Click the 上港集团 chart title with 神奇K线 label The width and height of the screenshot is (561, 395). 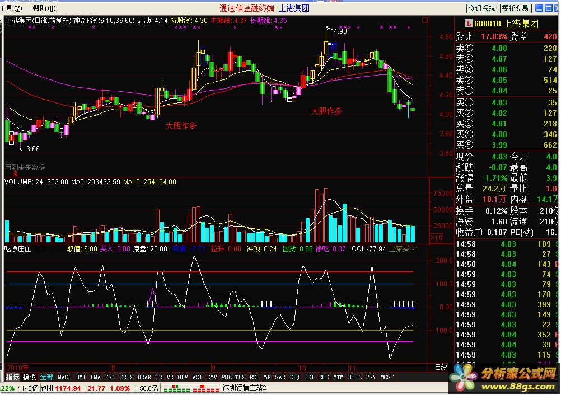point(69,21)
